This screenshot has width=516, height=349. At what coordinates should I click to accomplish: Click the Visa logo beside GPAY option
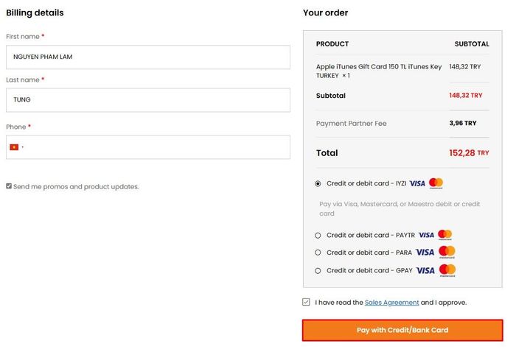(x=425, y=271)
